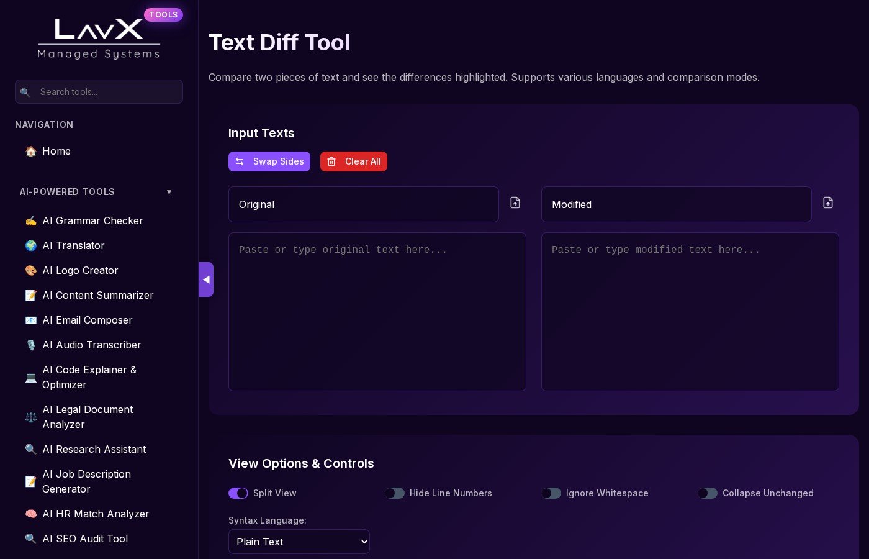Go to Home in the navigation
Image resolution: width=869 pixels, height=559 pixels.
(56, 151)
